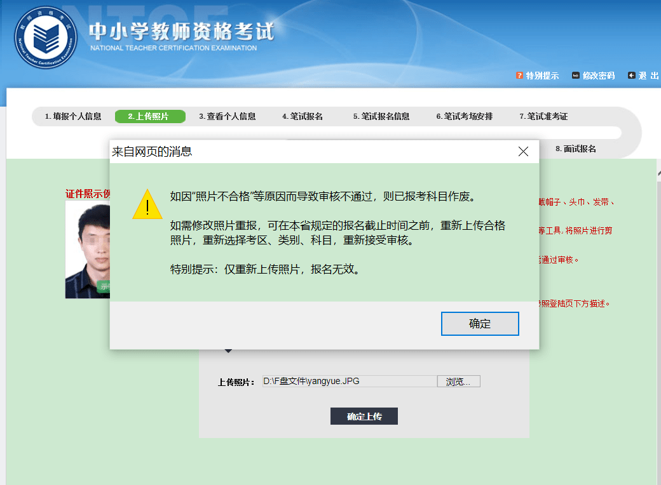Go to step 3 查看个人信息
661x485 pixels.
228,116
